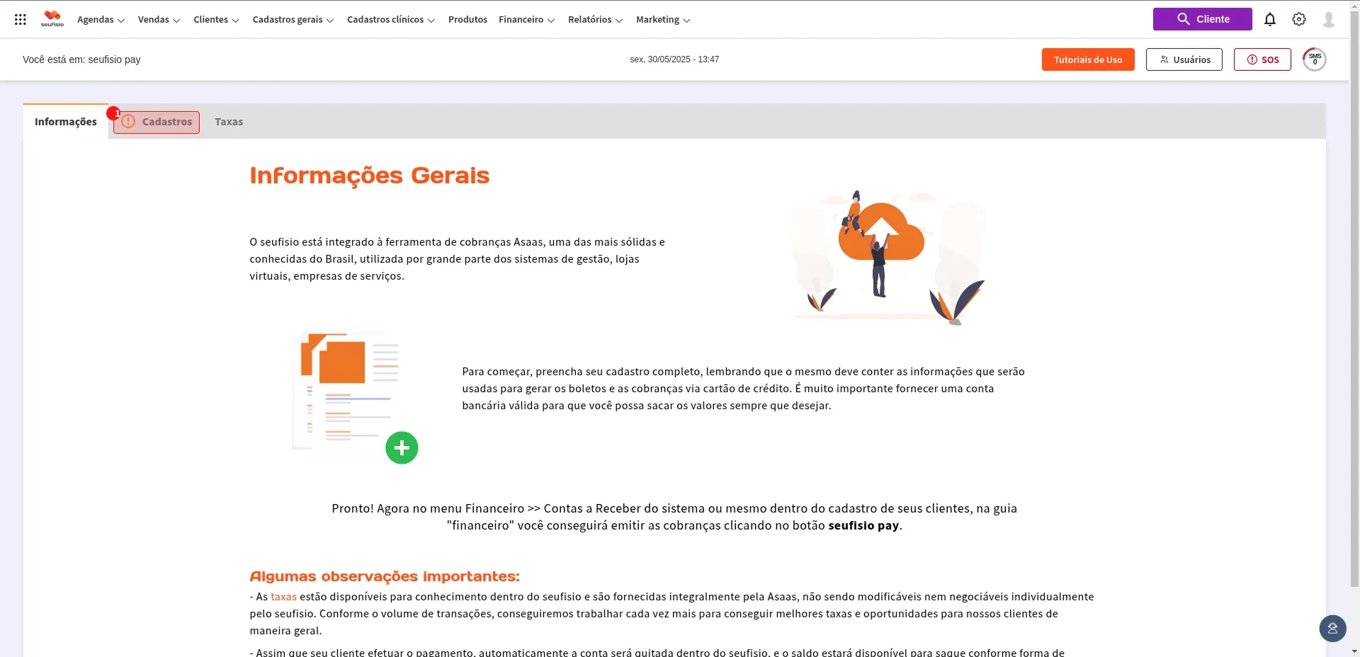The image size is (1360, 657).
Task: Open the Financeiro dropdown menu
Action: (x=526, y=20)
